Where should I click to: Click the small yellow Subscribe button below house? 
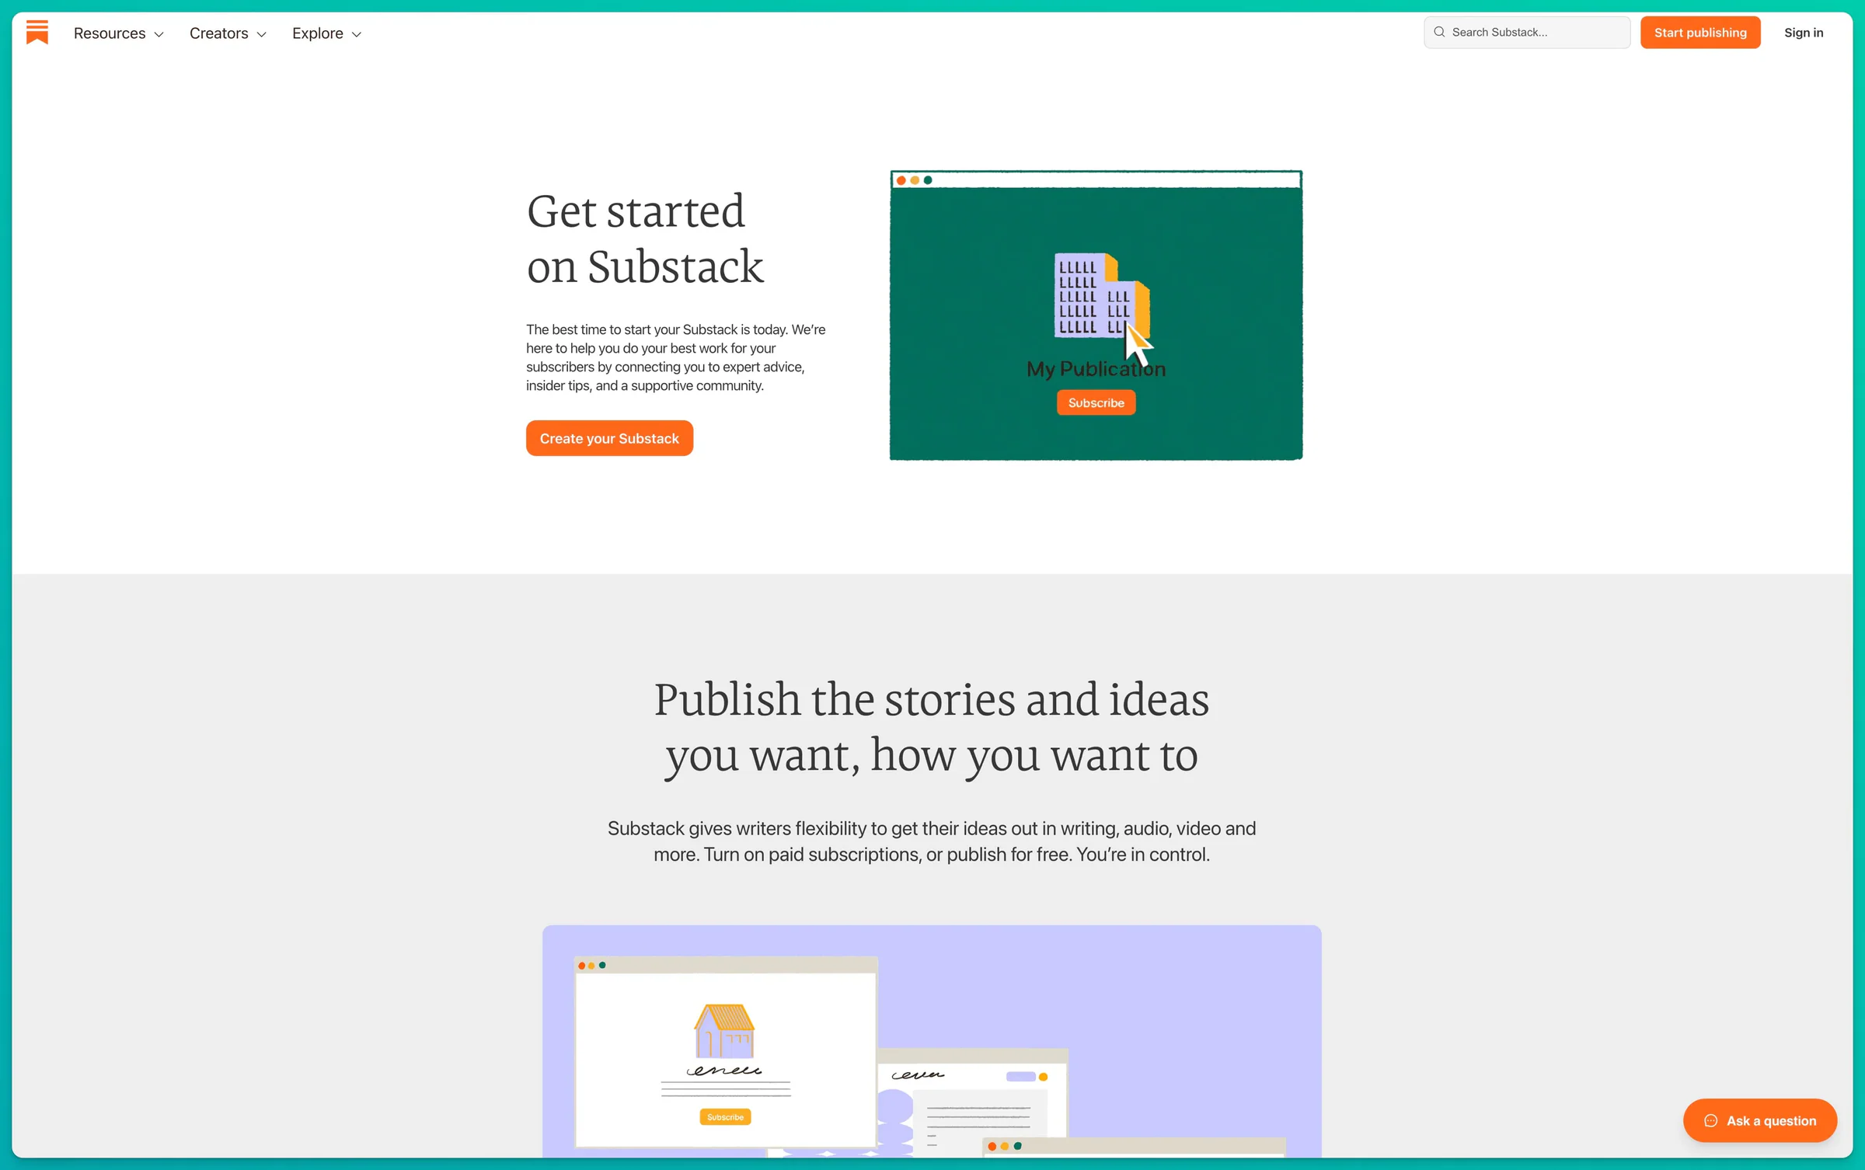click(x=725, y=1116)
